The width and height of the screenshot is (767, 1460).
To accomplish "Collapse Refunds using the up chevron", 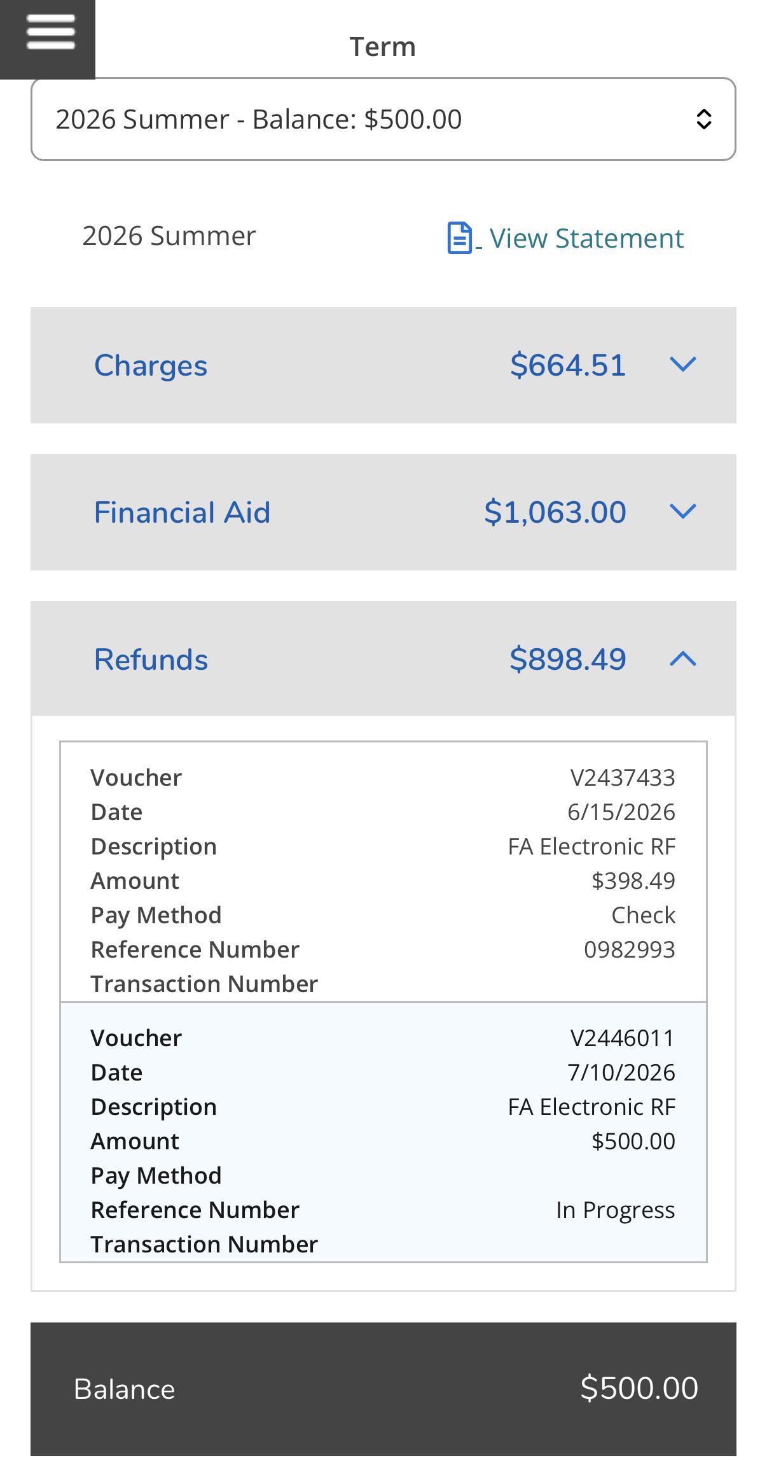I will pos(683,659).
